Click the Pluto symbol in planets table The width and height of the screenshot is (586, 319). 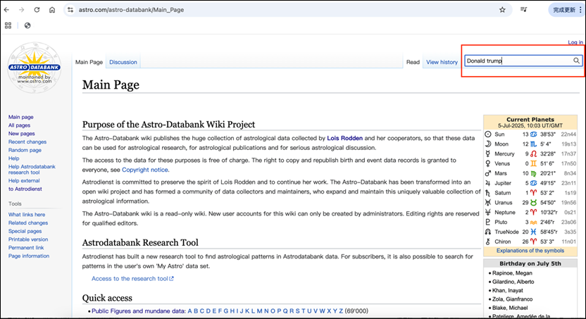[x=487, y=222]
